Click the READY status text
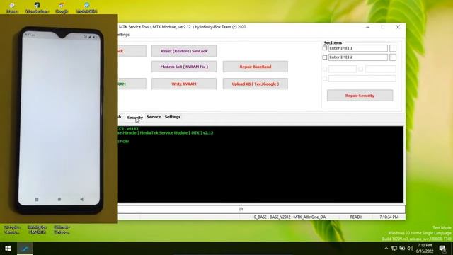Screen dimensions: 453x255 (x=356, y=217)
